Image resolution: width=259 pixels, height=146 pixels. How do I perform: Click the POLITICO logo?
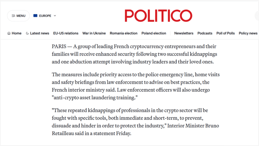pos(159,15)
